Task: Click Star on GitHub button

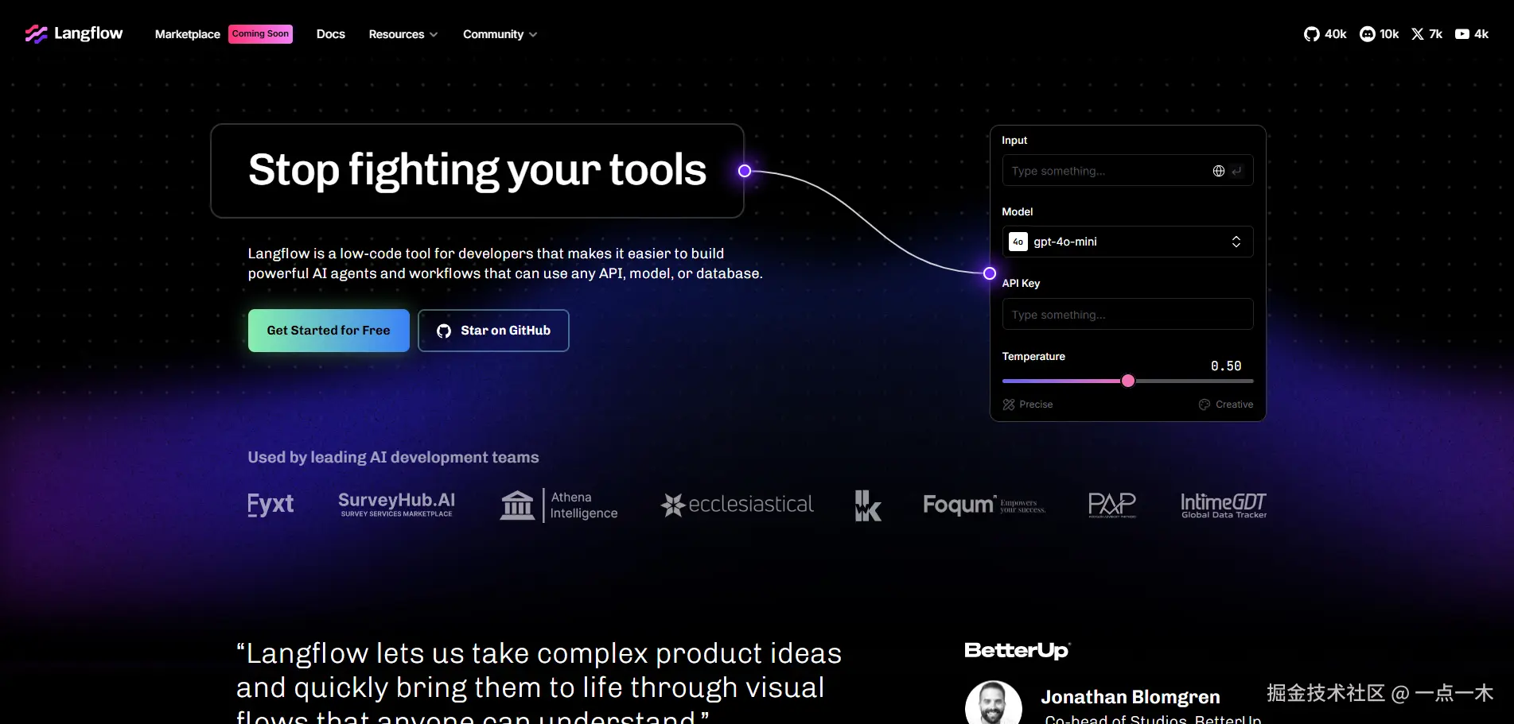Action: (493, 331)
